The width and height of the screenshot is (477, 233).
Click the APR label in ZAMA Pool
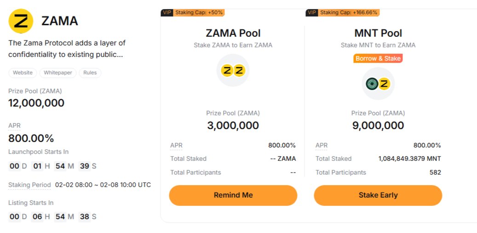[x=176, y=145]
